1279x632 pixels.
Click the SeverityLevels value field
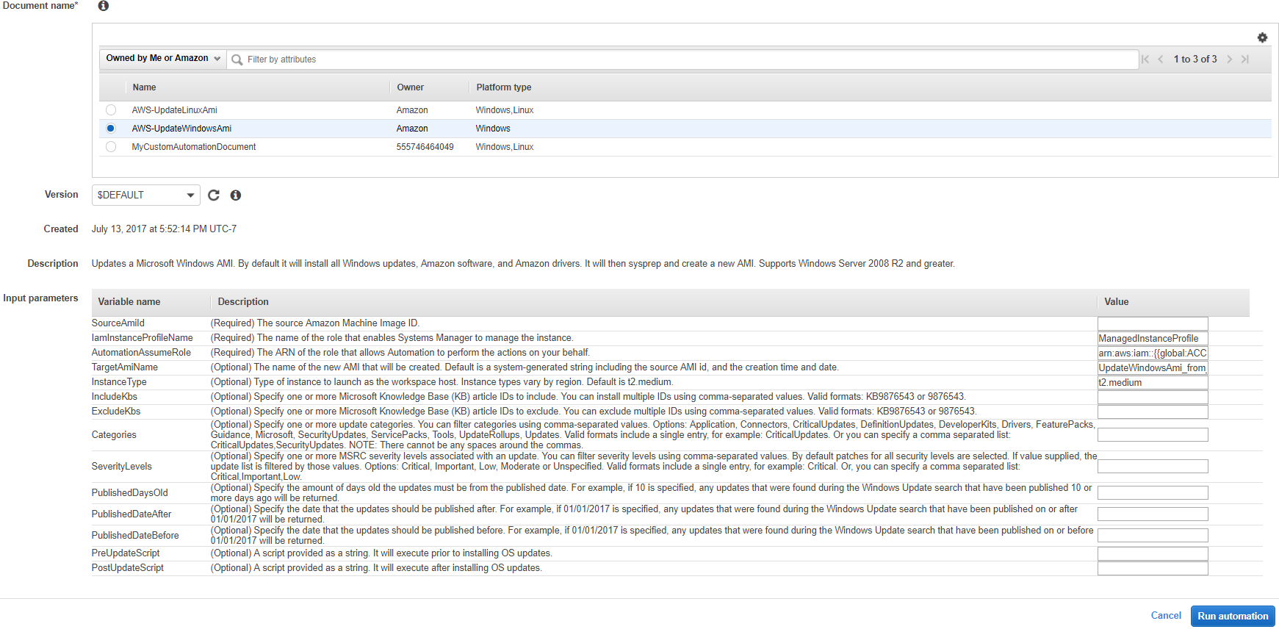pos(1153,467)
